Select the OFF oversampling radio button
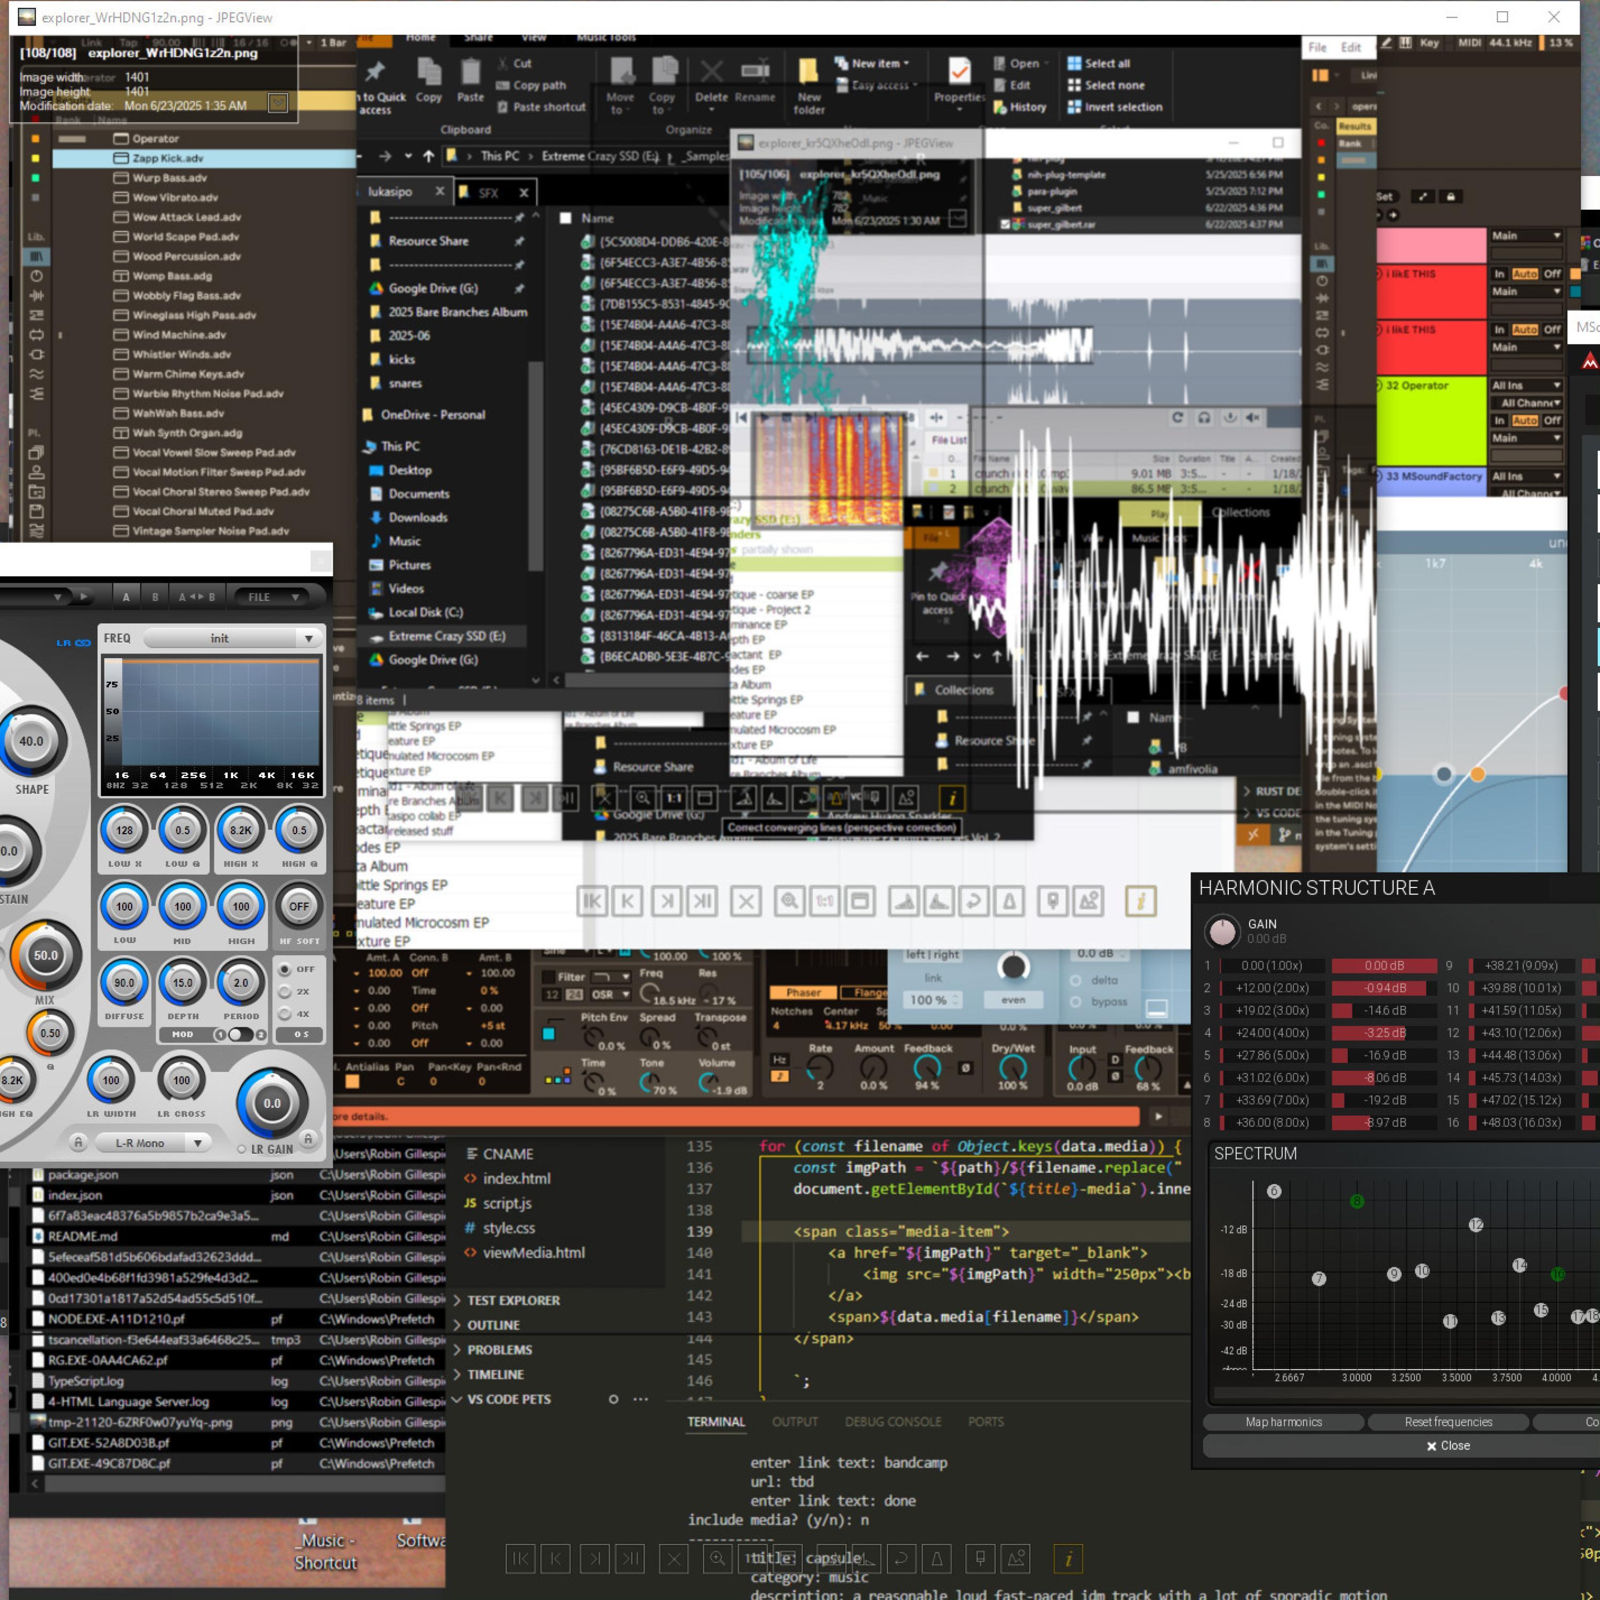This screenshot has width=1600, height=1600. 285,969
